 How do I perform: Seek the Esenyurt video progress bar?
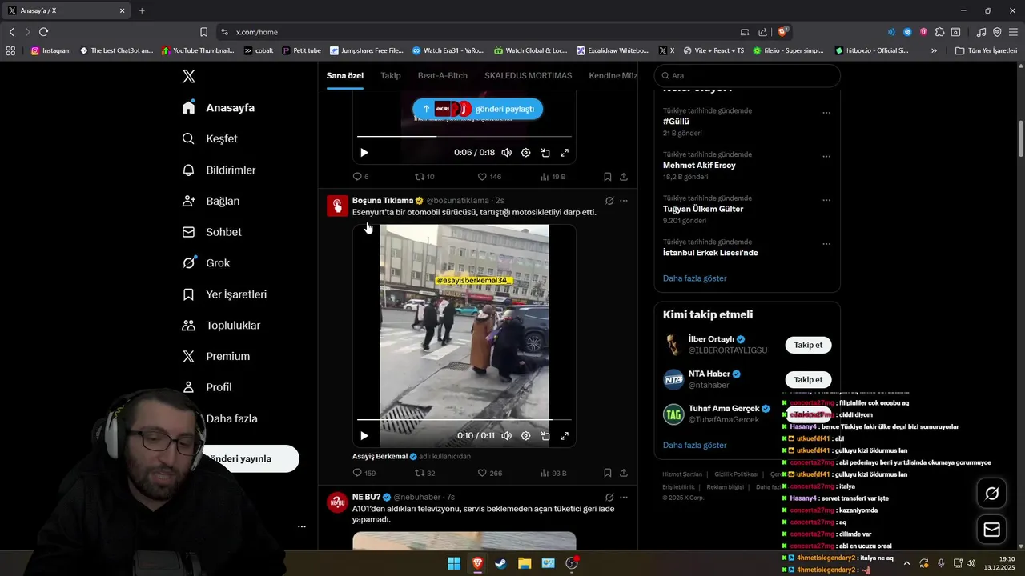point(464,419)
